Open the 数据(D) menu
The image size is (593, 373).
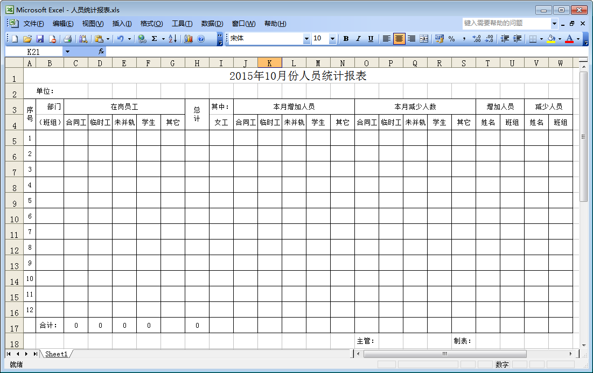click(x=212, y=24)
